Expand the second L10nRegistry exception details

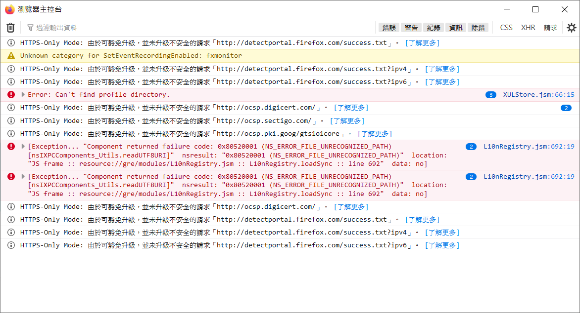(x=23, y=176)
